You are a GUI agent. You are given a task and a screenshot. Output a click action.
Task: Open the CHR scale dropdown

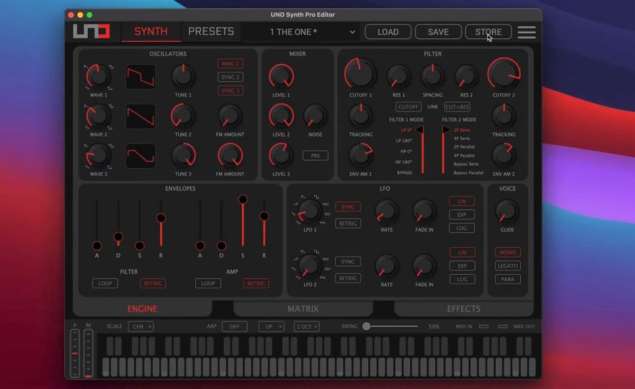141,326
